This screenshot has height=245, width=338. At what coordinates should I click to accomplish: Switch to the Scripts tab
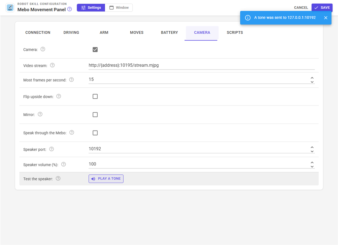pos(235,33)
